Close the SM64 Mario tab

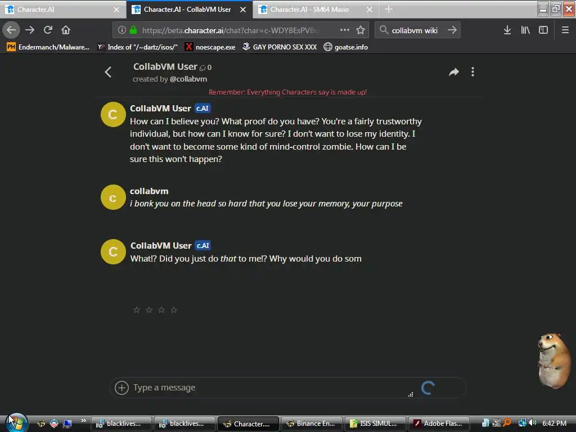(370, 10)
